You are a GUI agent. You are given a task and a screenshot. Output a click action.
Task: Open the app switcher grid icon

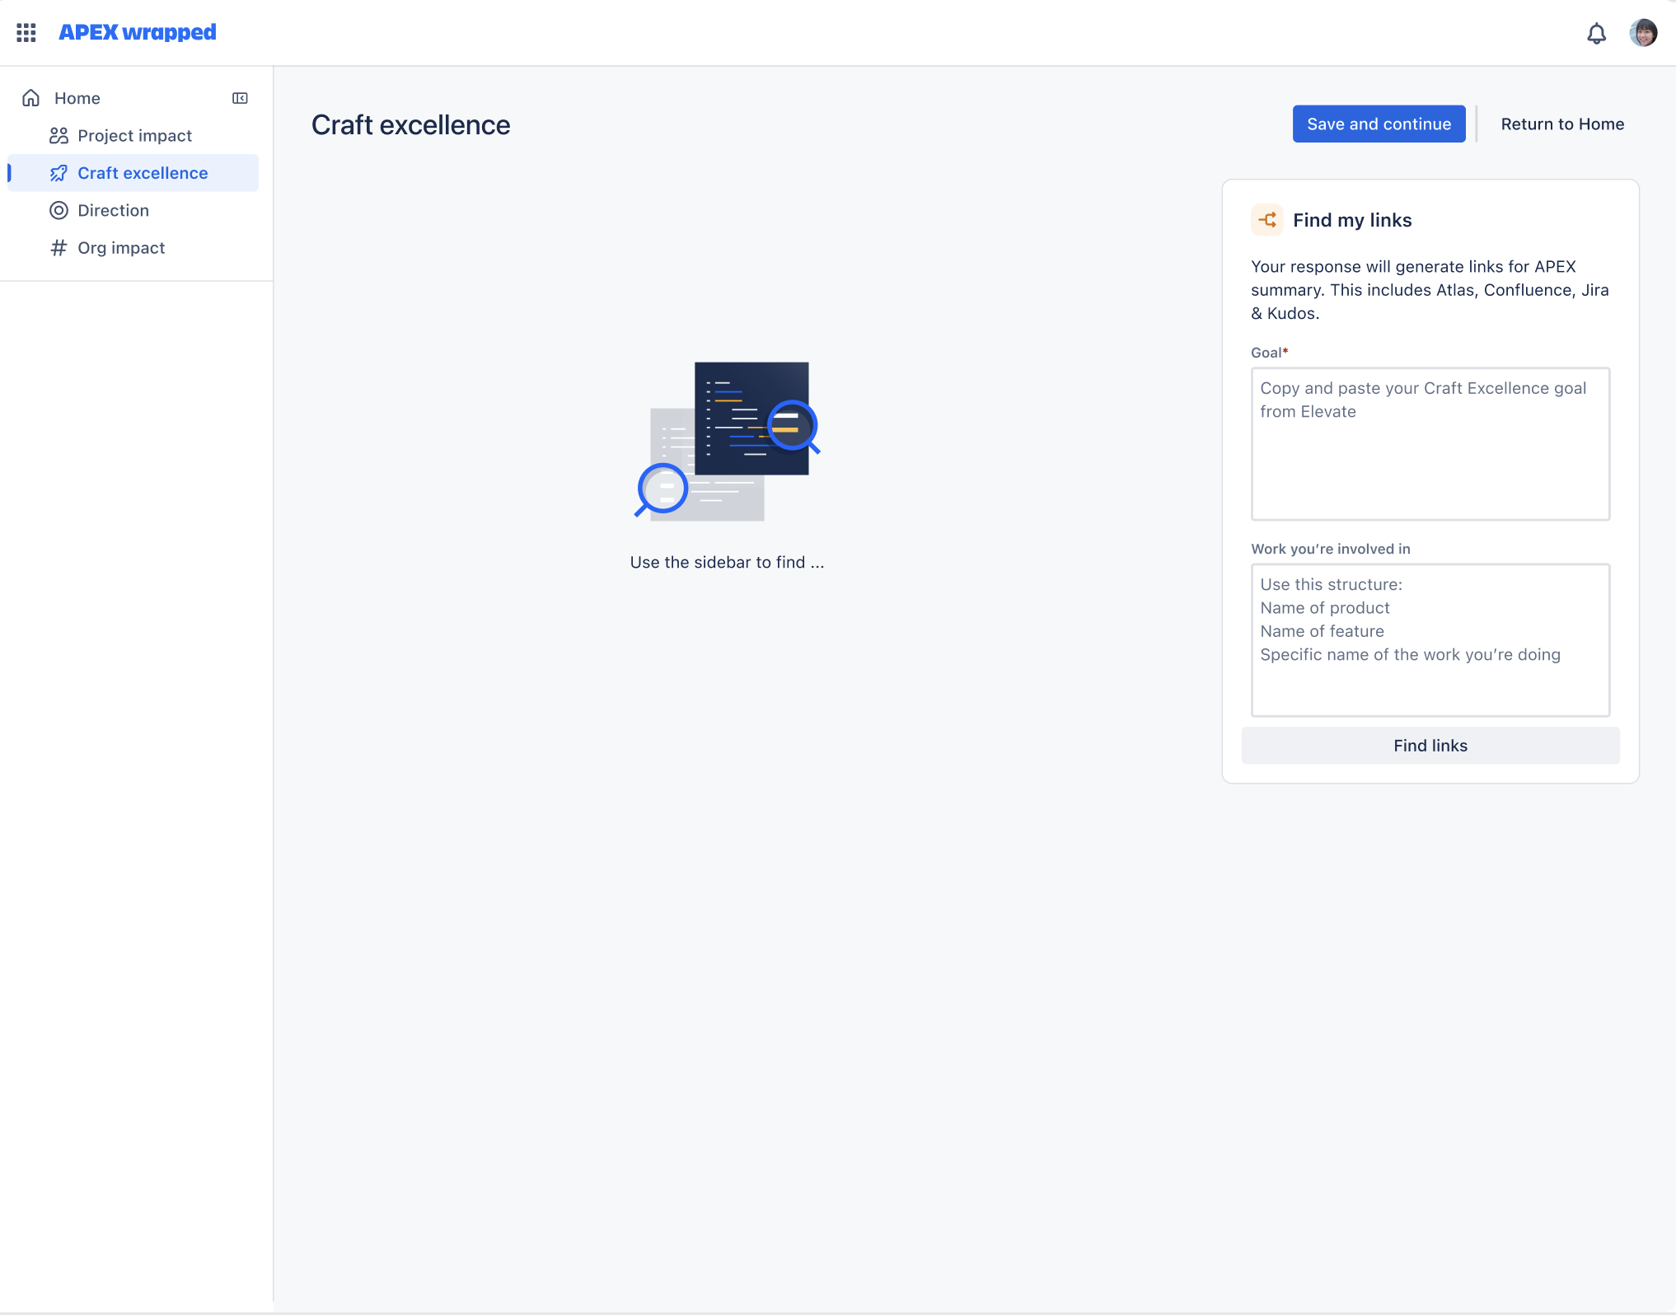click(26, 32)
